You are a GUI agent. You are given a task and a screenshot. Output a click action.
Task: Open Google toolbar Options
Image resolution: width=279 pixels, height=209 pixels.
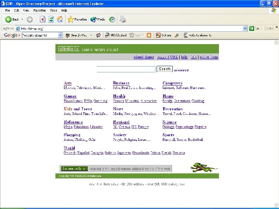pyautogui.click(x=164, y=35)
